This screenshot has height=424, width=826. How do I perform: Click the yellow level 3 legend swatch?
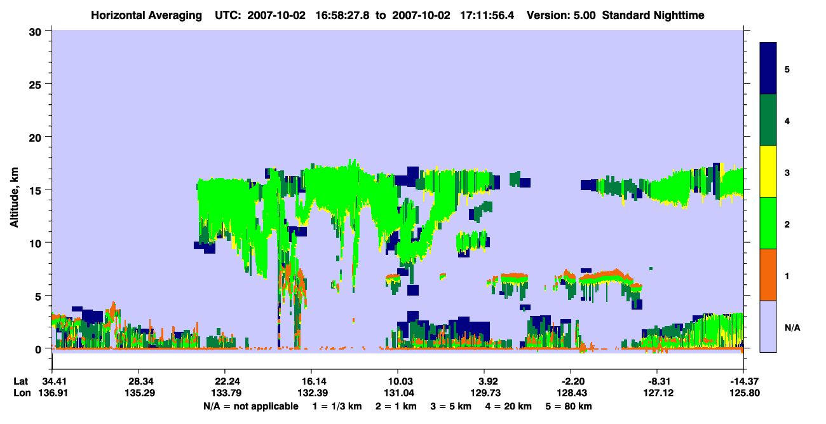pos(768,172)
